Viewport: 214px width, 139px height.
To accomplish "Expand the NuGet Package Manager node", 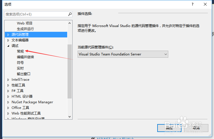I will (8, 102).
